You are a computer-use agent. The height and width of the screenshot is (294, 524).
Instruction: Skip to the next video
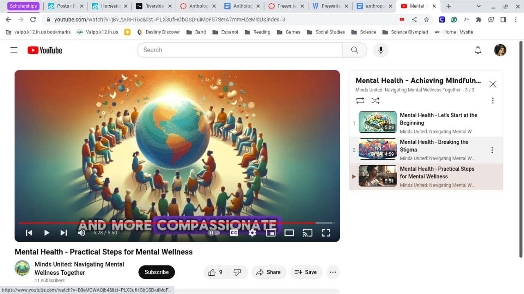coord(63,233)
